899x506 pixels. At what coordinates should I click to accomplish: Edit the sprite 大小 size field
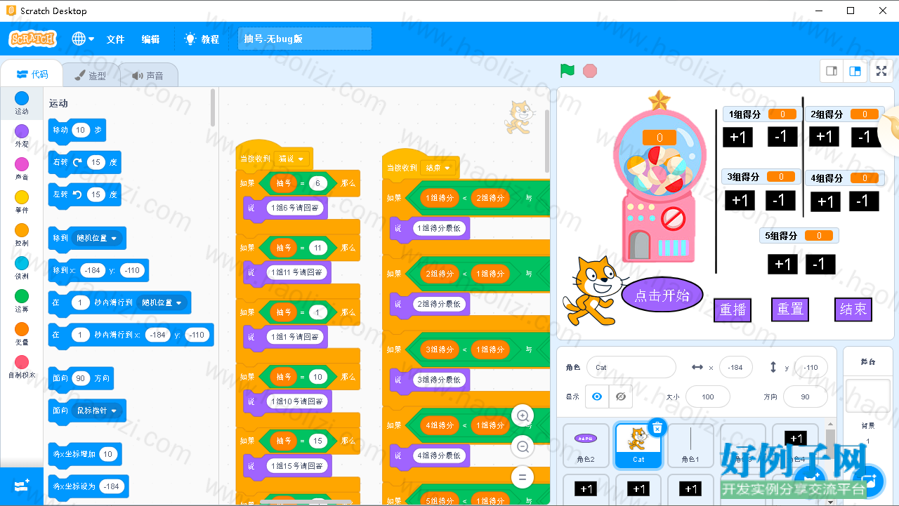pyautogui.click(x=707, y=397)
